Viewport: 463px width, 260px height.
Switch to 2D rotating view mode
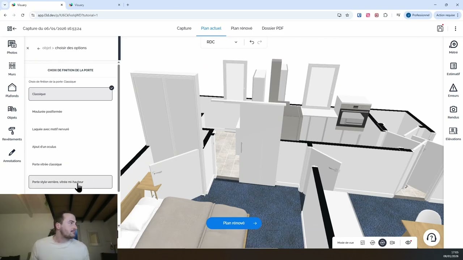coord(373,243)
